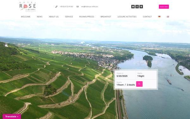Click the email envelope icon
The width and height of the screenshot is (190, 119).
[x=78, y=7]
